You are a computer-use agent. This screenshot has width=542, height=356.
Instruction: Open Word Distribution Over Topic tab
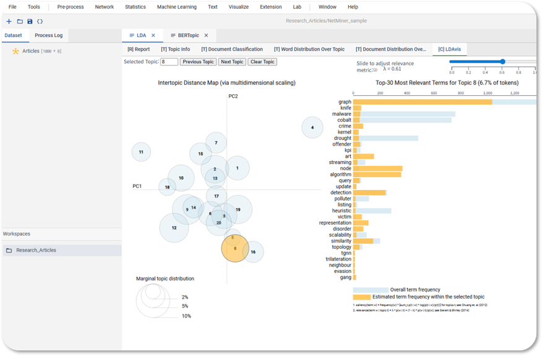(x=309, y=49)
